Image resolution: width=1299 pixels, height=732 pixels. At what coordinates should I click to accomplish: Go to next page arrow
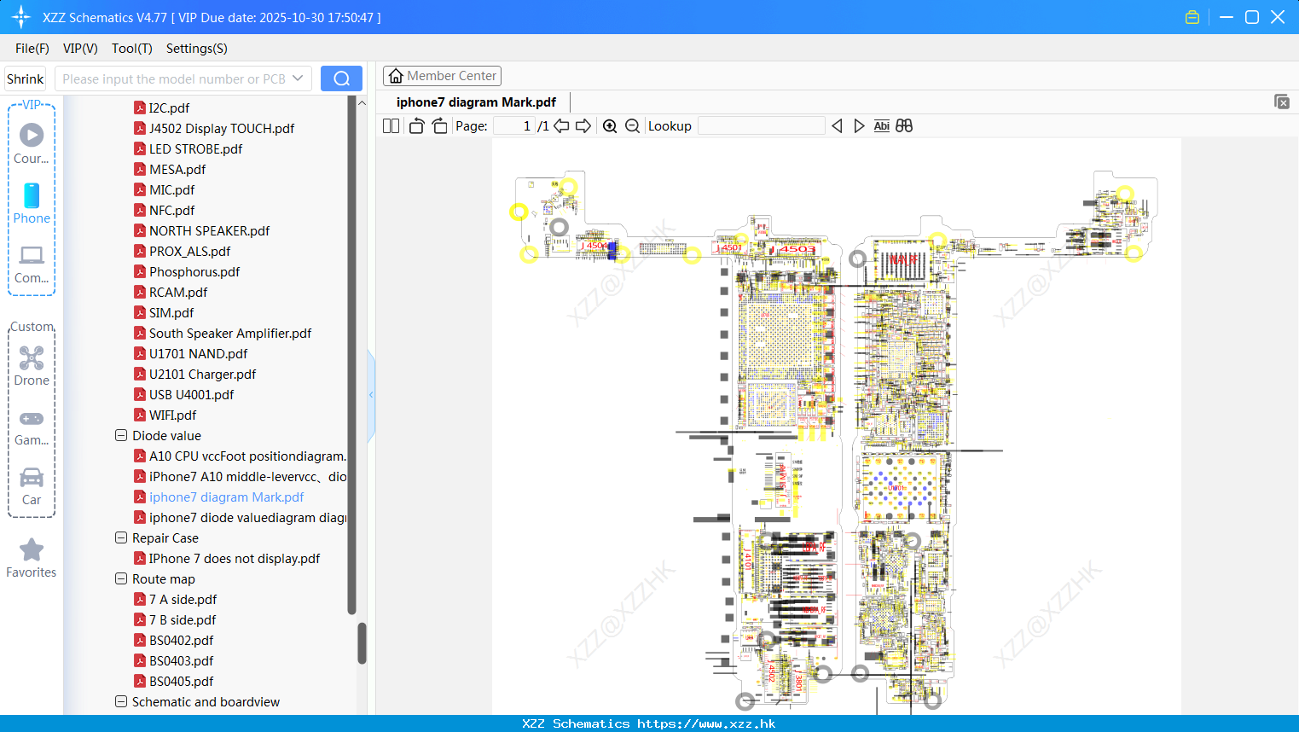coord(583,125)
